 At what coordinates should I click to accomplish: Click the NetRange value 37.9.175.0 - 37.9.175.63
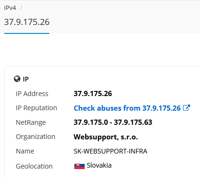113,122
